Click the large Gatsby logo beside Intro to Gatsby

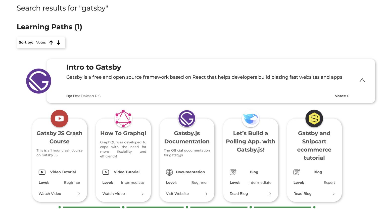pyautogui.click(x=39, y=81)
